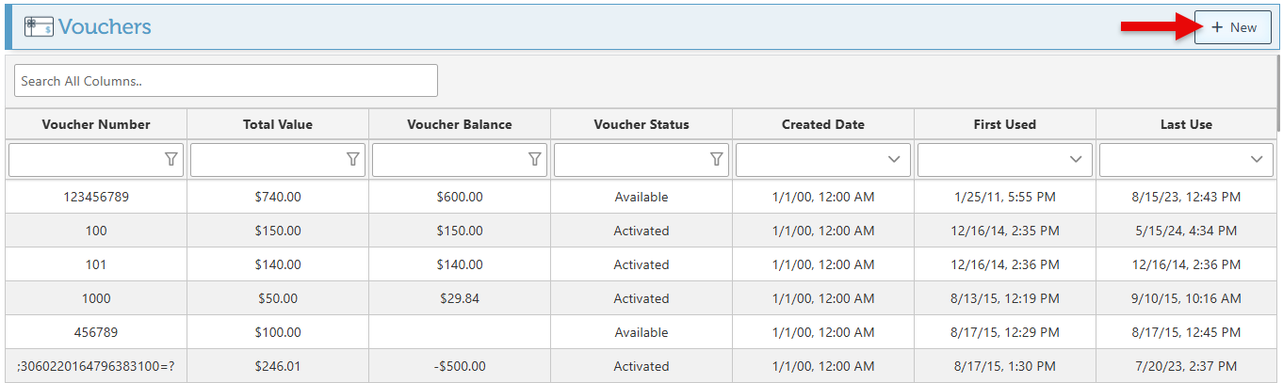
Task: Select the voucher 1000 cell
Action: point(96,298)
